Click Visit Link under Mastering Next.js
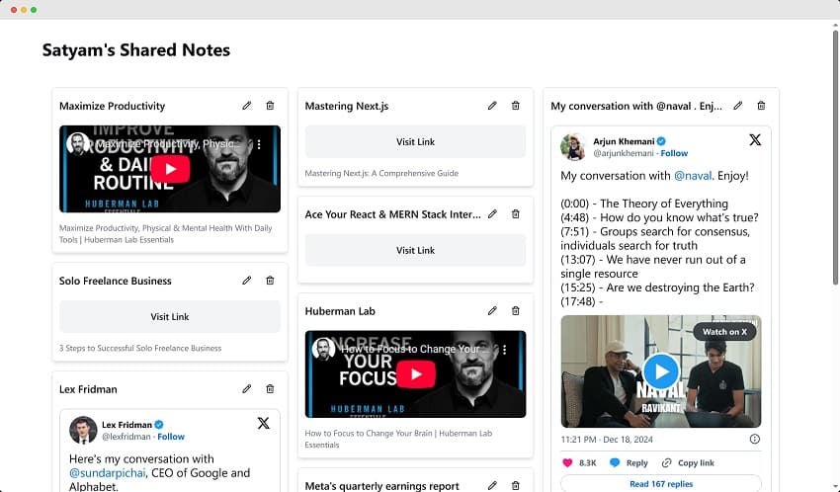Image resolution: width=840 pixels, height=492 pixels. coord(415,141)
